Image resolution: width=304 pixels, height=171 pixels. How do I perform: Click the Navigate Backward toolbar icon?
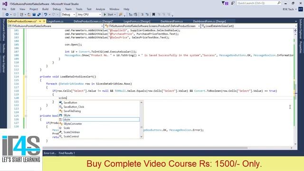point(7,15)
